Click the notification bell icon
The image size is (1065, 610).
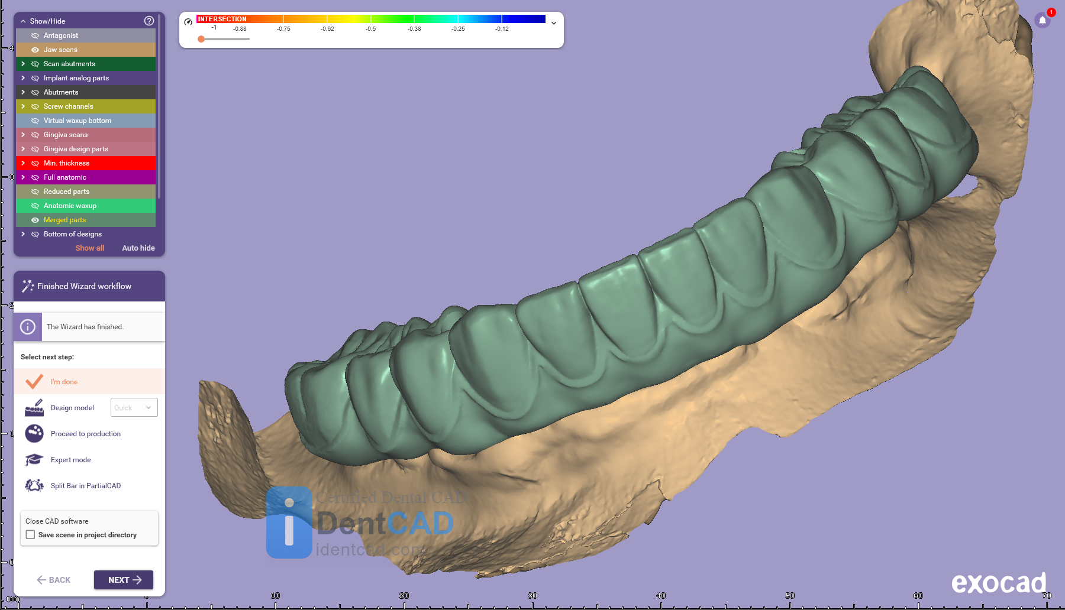click(1043, 21)
